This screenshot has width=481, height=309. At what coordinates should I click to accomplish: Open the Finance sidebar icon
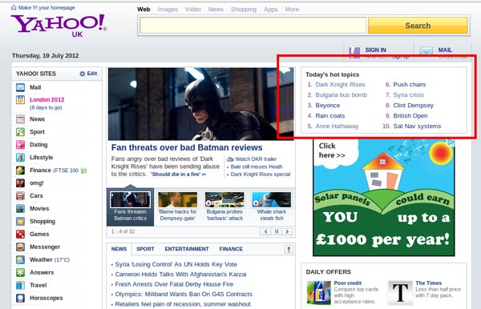[21, 171]
